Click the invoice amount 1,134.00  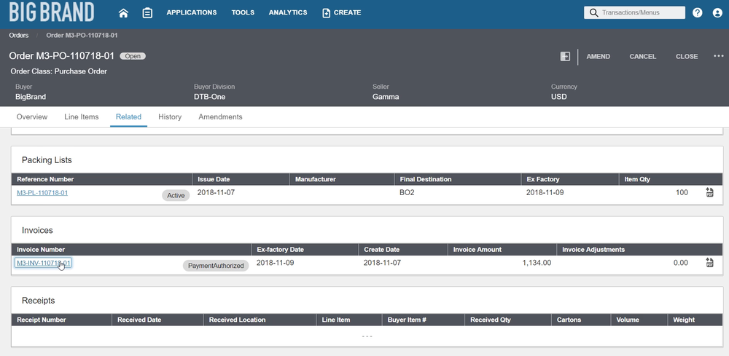click(x=537, y=263)
